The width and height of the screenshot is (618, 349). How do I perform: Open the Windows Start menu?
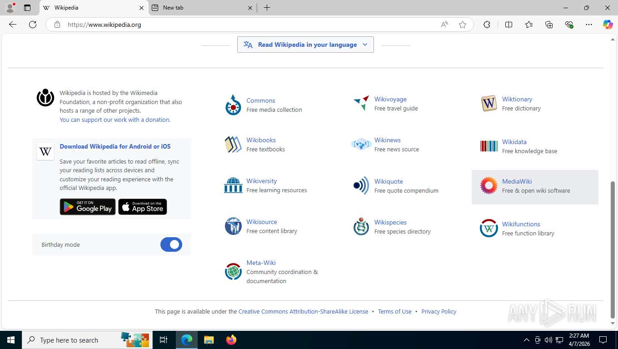tap(11, 340)
